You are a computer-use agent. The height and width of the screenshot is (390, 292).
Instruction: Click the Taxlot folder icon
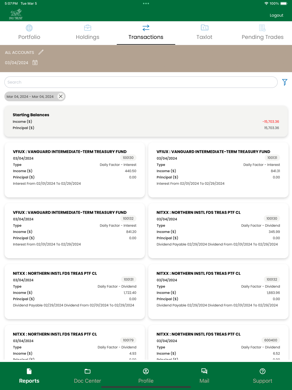(x=204, y=27)
